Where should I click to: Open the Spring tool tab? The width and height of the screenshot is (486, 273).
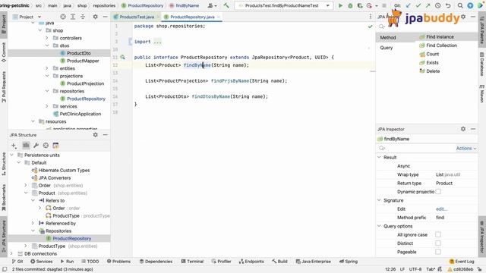pos(349,261)
